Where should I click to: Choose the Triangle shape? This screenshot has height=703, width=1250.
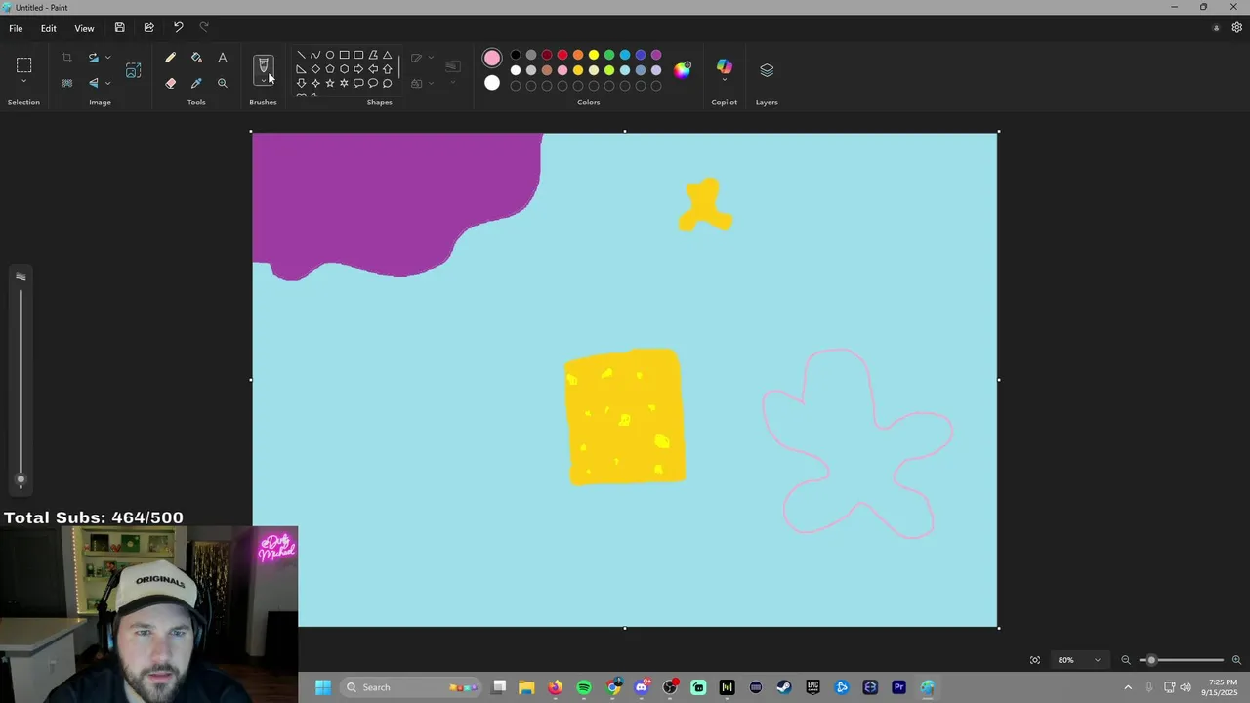point(388,55)
